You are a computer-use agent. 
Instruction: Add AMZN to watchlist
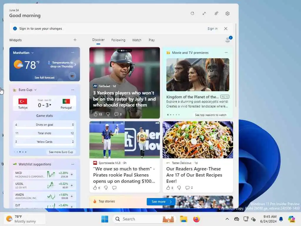[72, 196]
